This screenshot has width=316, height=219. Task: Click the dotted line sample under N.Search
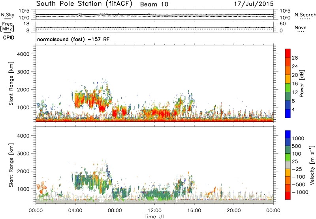(x=306, y=19)
